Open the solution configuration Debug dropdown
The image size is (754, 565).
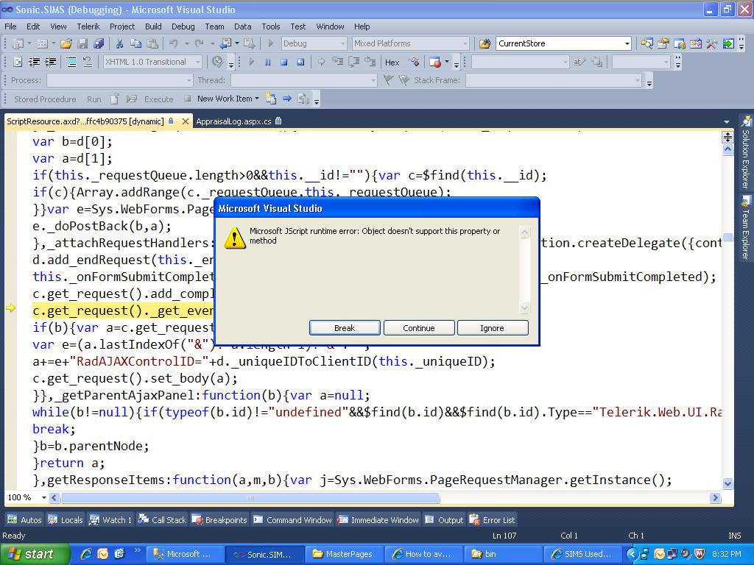coord(343,43)
